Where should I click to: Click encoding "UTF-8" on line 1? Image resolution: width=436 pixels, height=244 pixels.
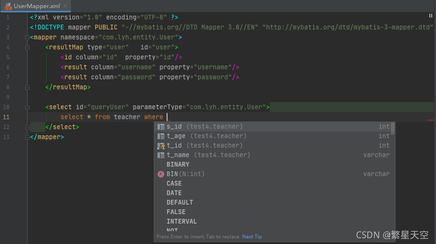(136, 17)
